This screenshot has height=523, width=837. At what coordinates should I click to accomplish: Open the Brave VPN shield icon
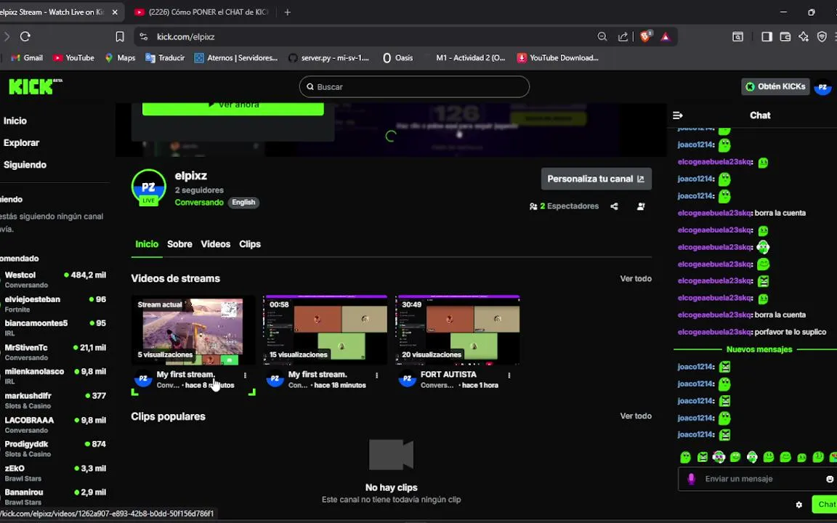[822, 37]
